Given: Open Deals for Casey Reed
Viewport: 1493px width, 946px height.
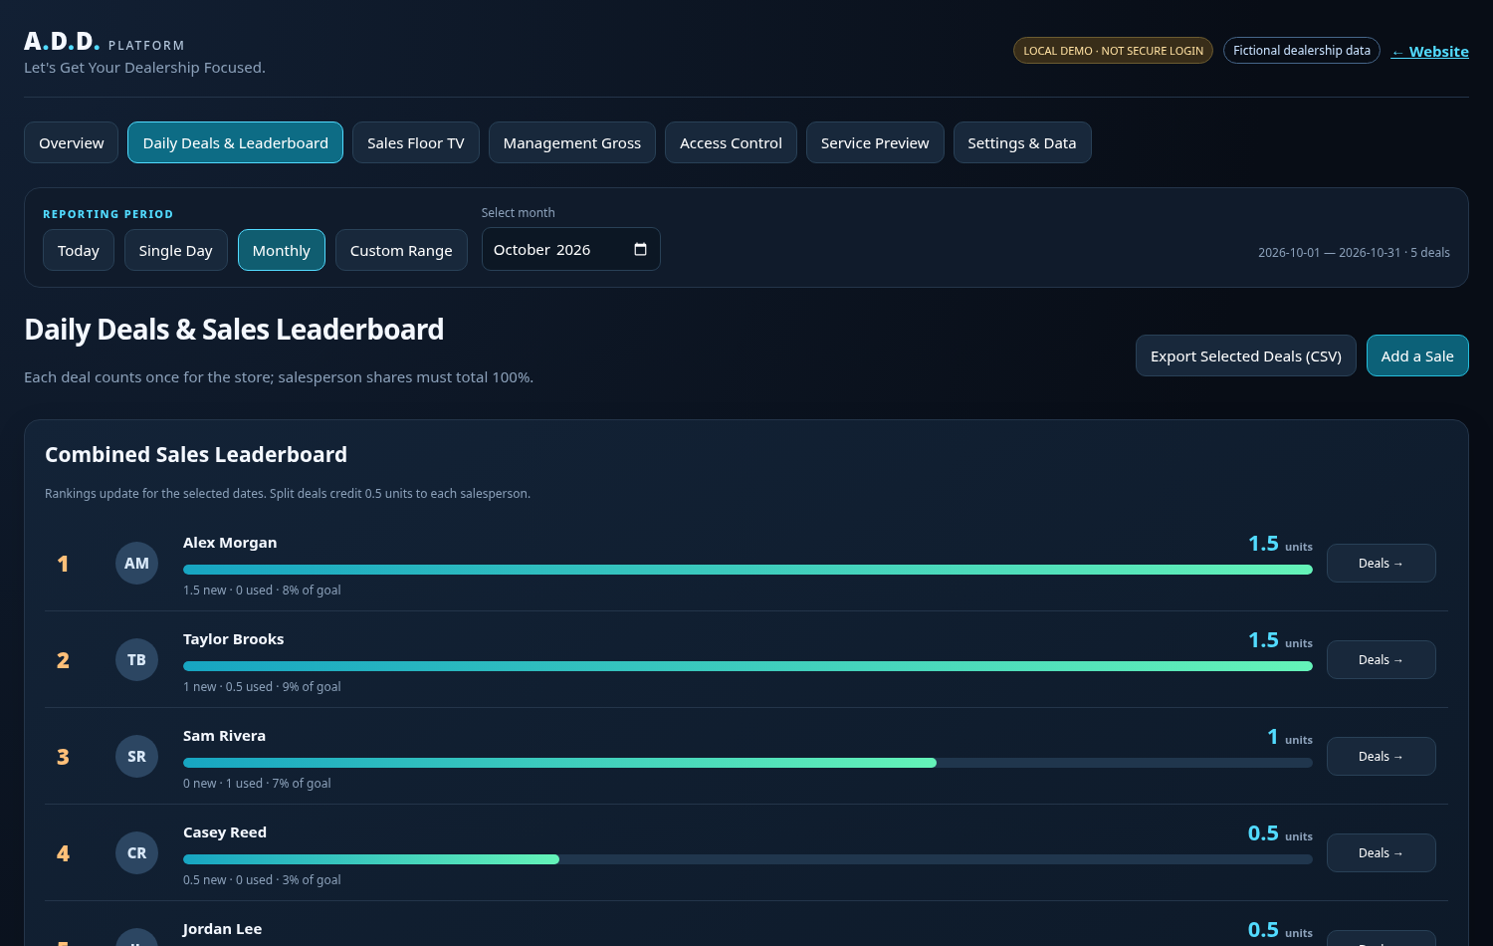Looking at the screenshot, I should point(1381,852).
